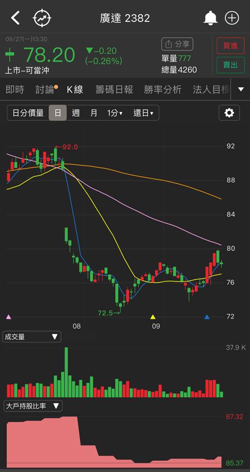Select the 週 weekly period
The height and width of the screenshot is (472, 250).
tap(76, 113)
